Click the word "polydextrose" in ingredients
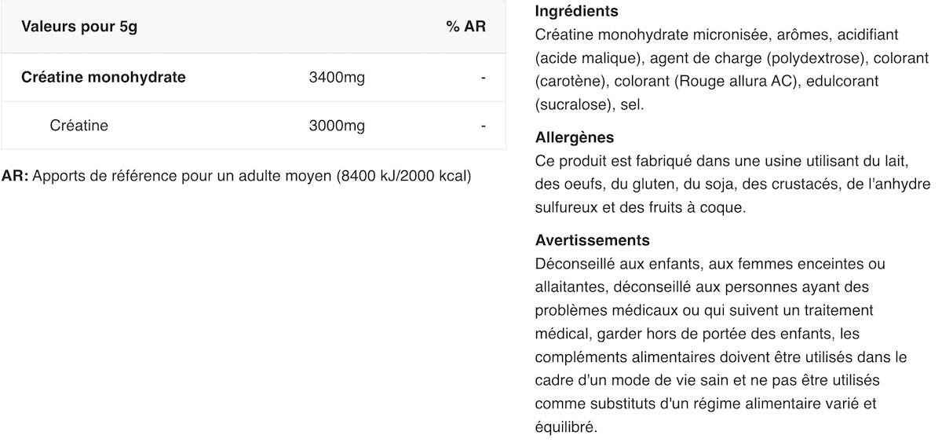This screenshot has height=446, width=942. pos(808,58)
